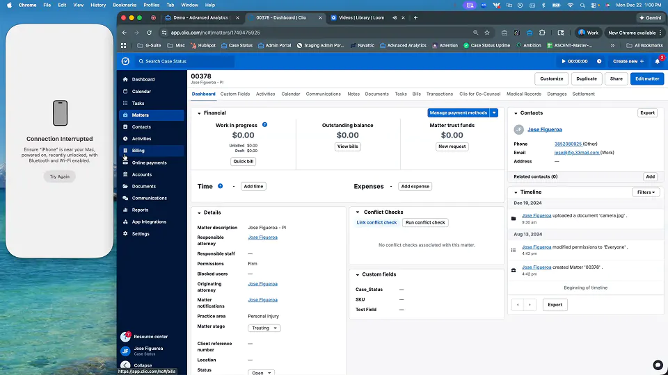Open Reports from the sidebar icon
This screenshot has height=375, width=668.
coord(125,210)
